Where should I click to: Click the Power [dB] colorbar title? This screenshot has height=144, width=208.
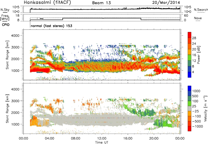click(x=198, y=55)
